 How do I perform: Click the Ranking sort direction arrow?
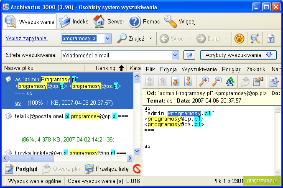[x=122, y=68]
